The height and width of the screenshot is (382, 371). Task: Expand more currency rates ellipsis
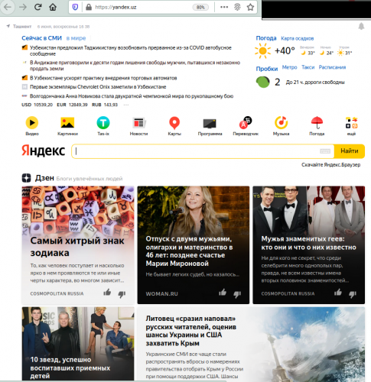pos(126,105)
